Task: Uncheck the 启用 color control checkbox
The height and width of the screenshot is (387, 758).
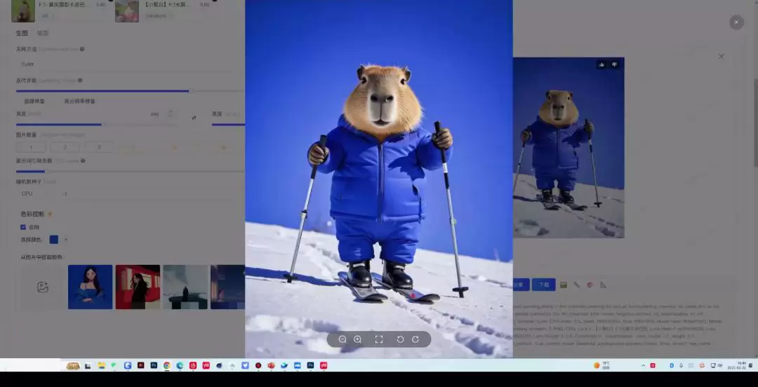Action: [23, 227]
